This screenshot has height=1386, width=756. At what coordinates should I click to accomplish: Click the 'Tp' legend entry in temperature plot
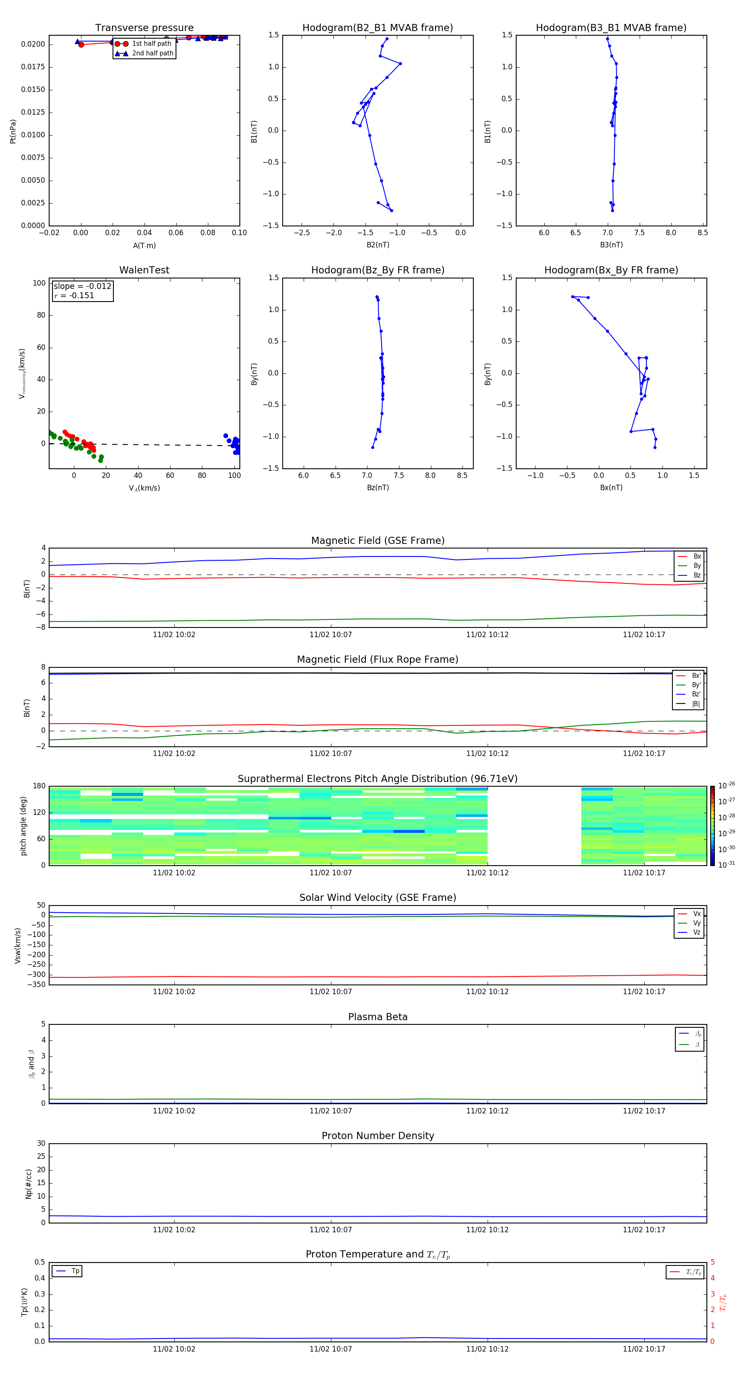coord(67,1271)
